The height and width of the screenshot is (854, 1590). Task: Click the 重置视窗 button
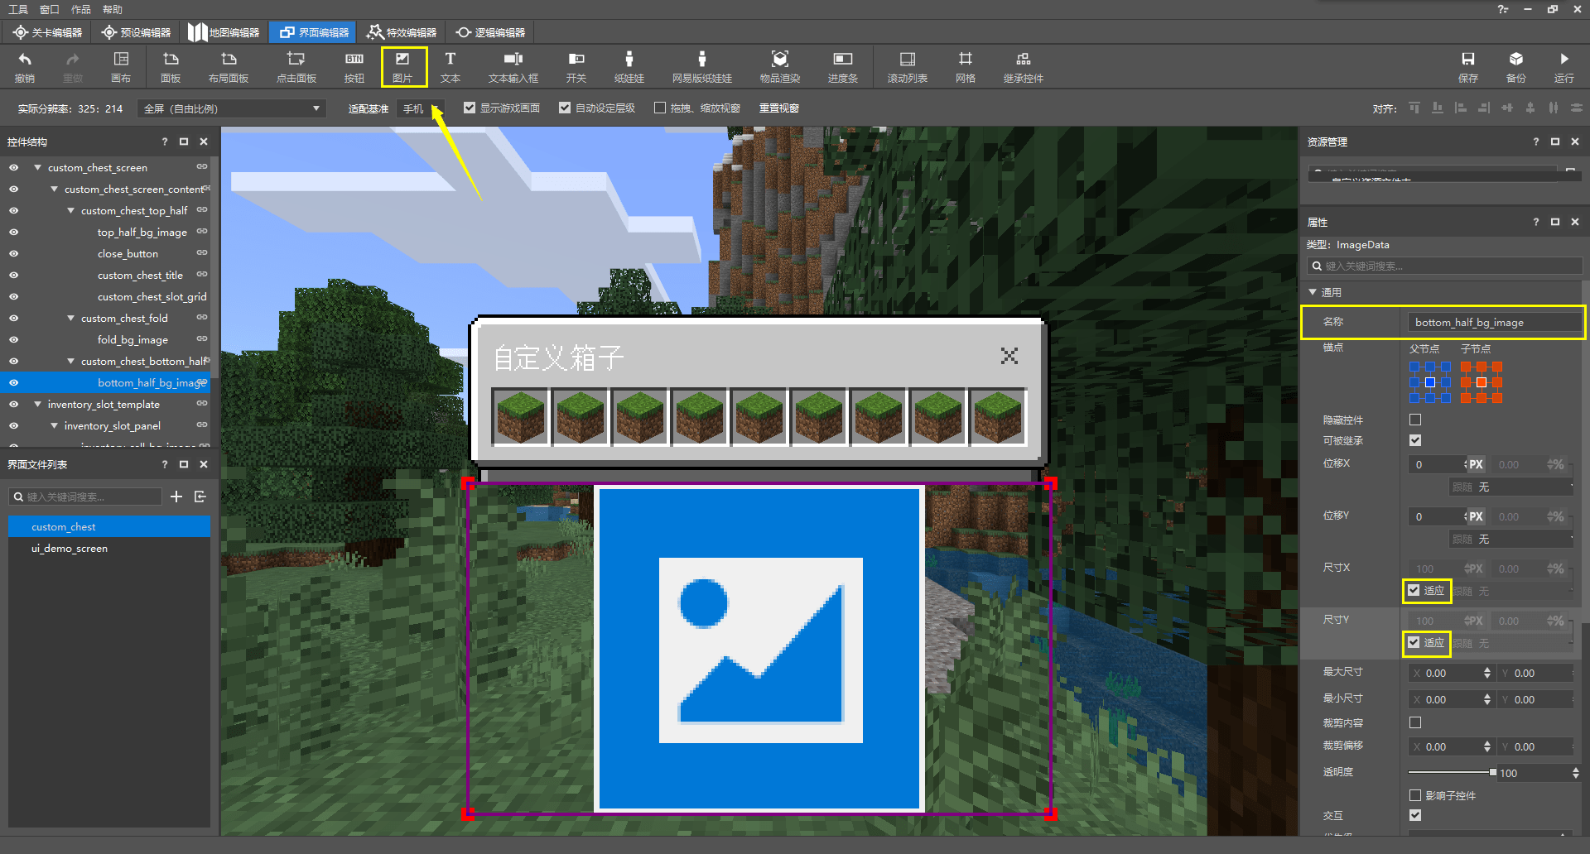pos(779,108)
